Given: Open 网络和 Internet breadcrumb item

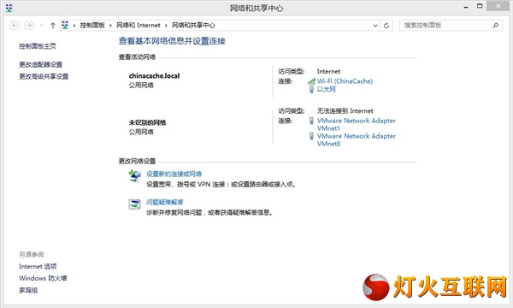Looking at the screenshot, I should [x=139, y=25].
